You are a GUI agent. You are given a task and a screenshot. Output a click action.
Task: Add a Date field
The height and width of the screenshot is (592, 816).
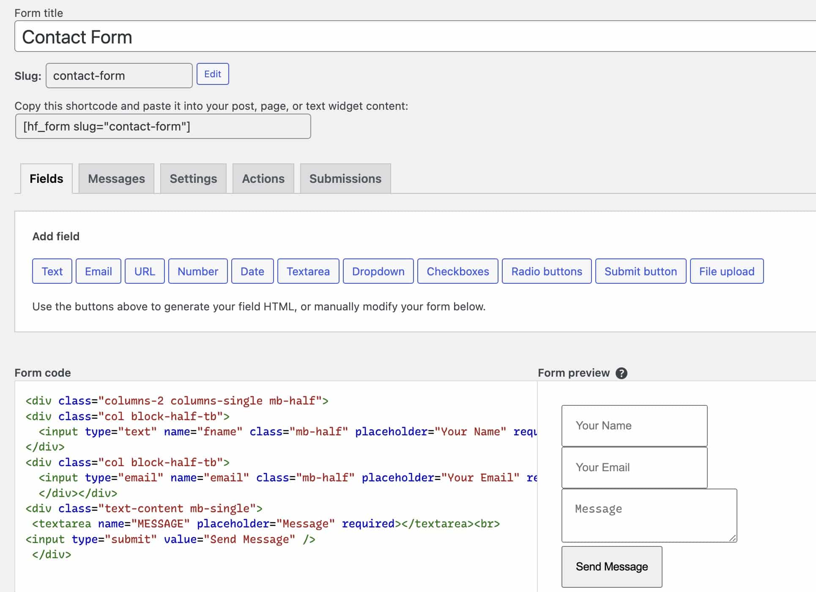coord(252,271)
